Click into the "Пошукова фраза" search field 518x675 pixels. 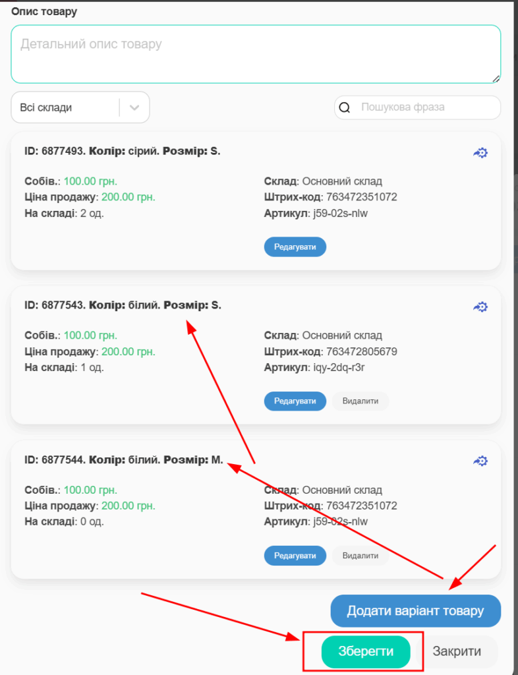[425, 107]
